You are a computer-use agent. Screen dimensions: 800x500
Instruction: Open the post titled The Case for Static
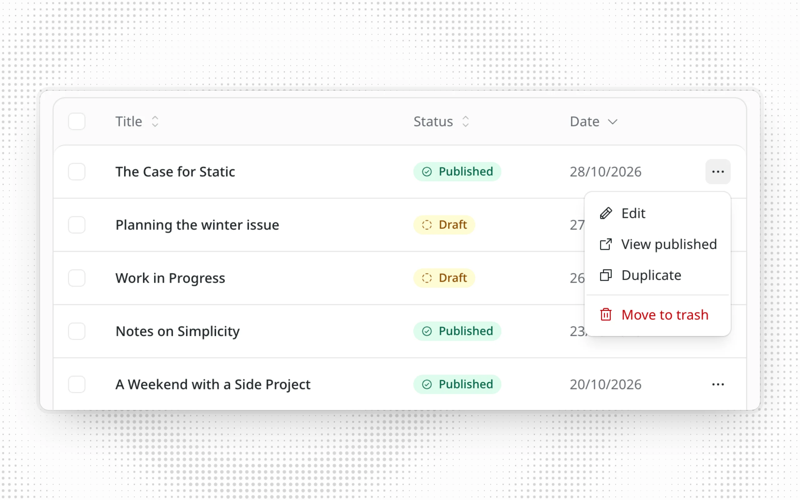[175, 172]
